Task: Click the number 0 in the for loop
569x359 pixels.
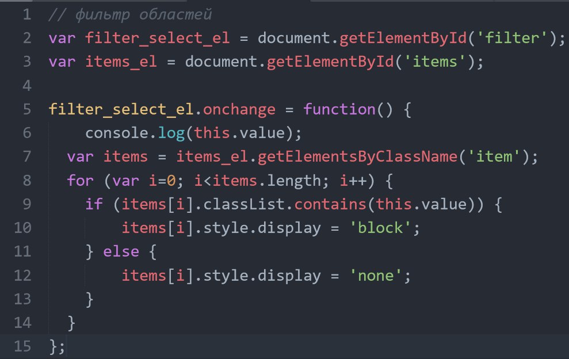Action: (171, 181)
